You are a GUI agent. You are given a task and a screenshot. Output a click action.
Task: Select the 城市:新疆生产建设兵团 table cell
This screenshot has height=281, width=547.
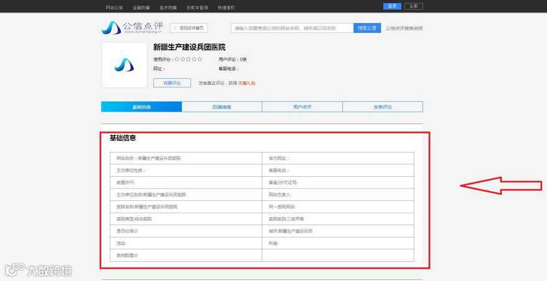click(x=338, y=231)
